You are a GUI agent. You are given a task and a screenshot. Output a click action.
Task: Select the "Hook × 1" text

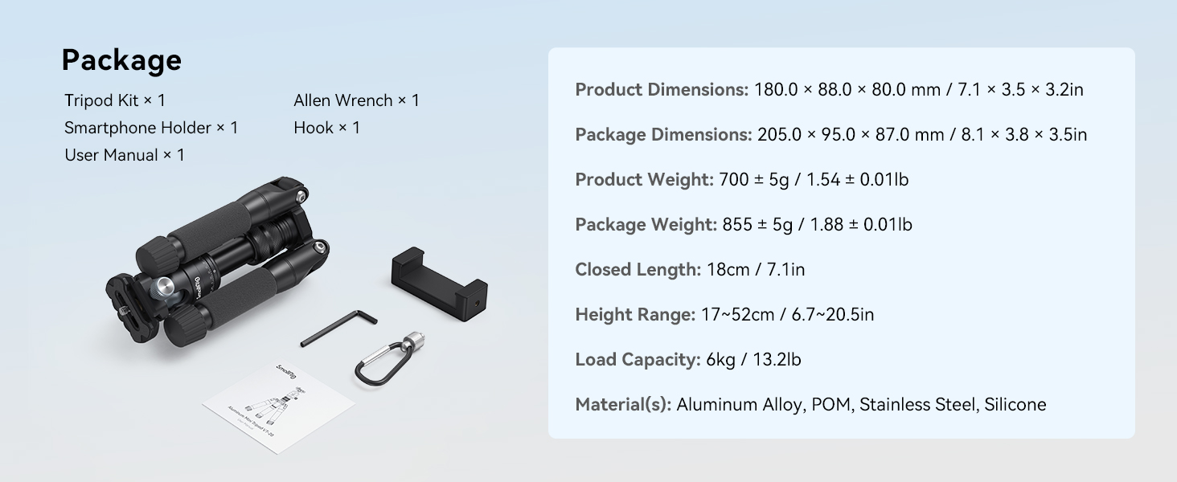click(x=326, y=128)
